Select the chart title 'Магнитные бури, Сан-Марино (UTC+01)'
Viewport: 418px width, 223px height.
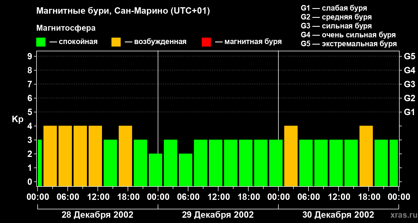(123, 11)
